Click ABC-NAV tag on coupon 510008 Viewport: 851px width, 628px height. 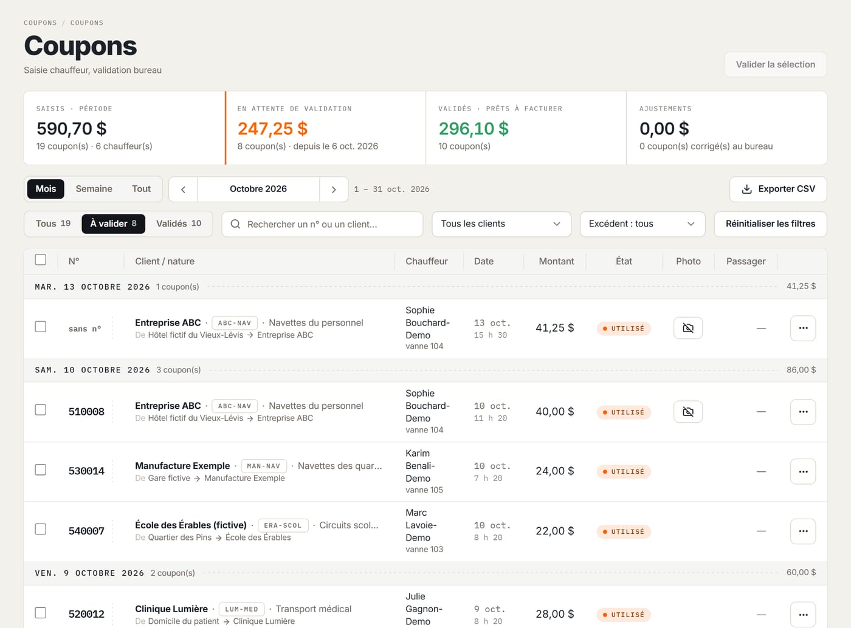235,406
